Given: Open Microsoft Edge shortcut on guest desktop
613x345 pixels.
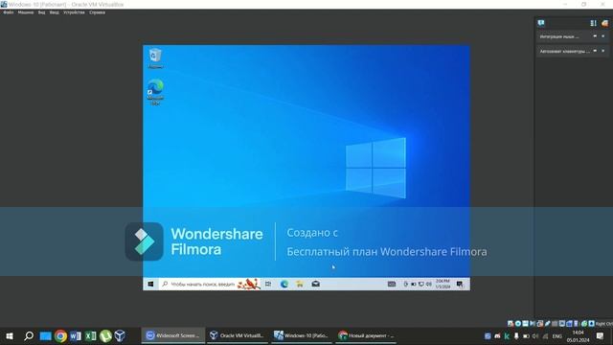Looking at the screenshot, I should 155,92.
